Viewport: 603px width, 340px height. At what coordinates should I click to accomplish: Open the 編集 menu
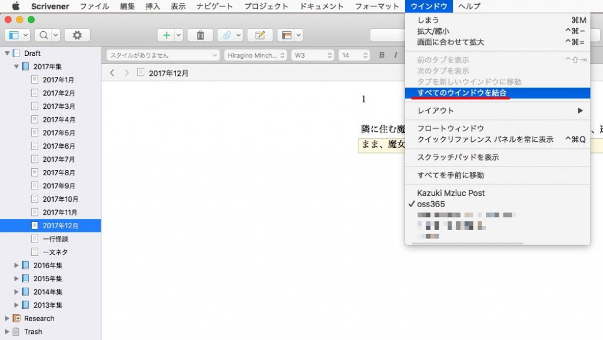pos(127,6)
